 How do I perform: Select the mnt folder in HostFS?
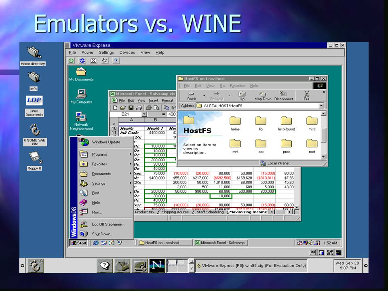click(x=235, y=146)
